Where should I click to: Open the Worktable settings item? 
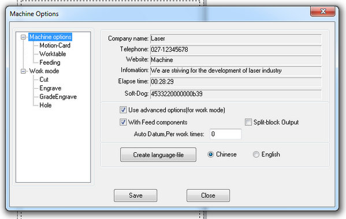53,54
